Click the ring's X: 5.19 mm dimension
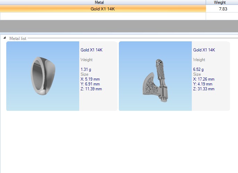 pyautogui.click(x=90, y=79)
